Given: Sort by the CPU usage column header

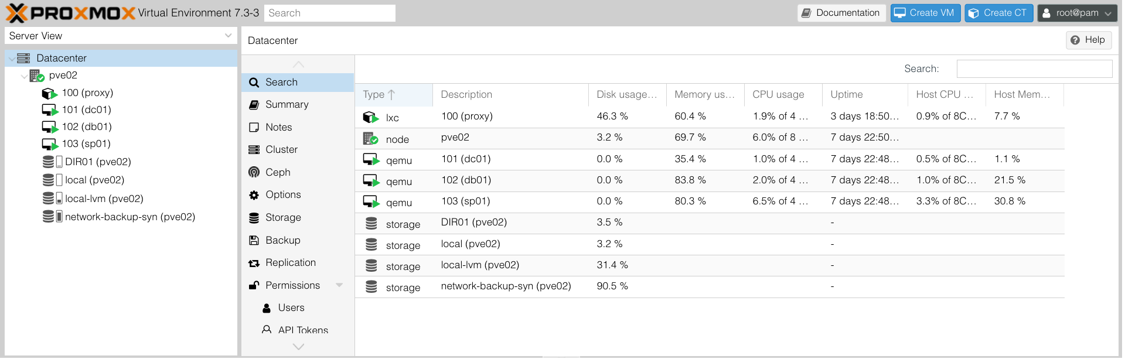Looking at the screenshot, I should click(x=783, y=95).
